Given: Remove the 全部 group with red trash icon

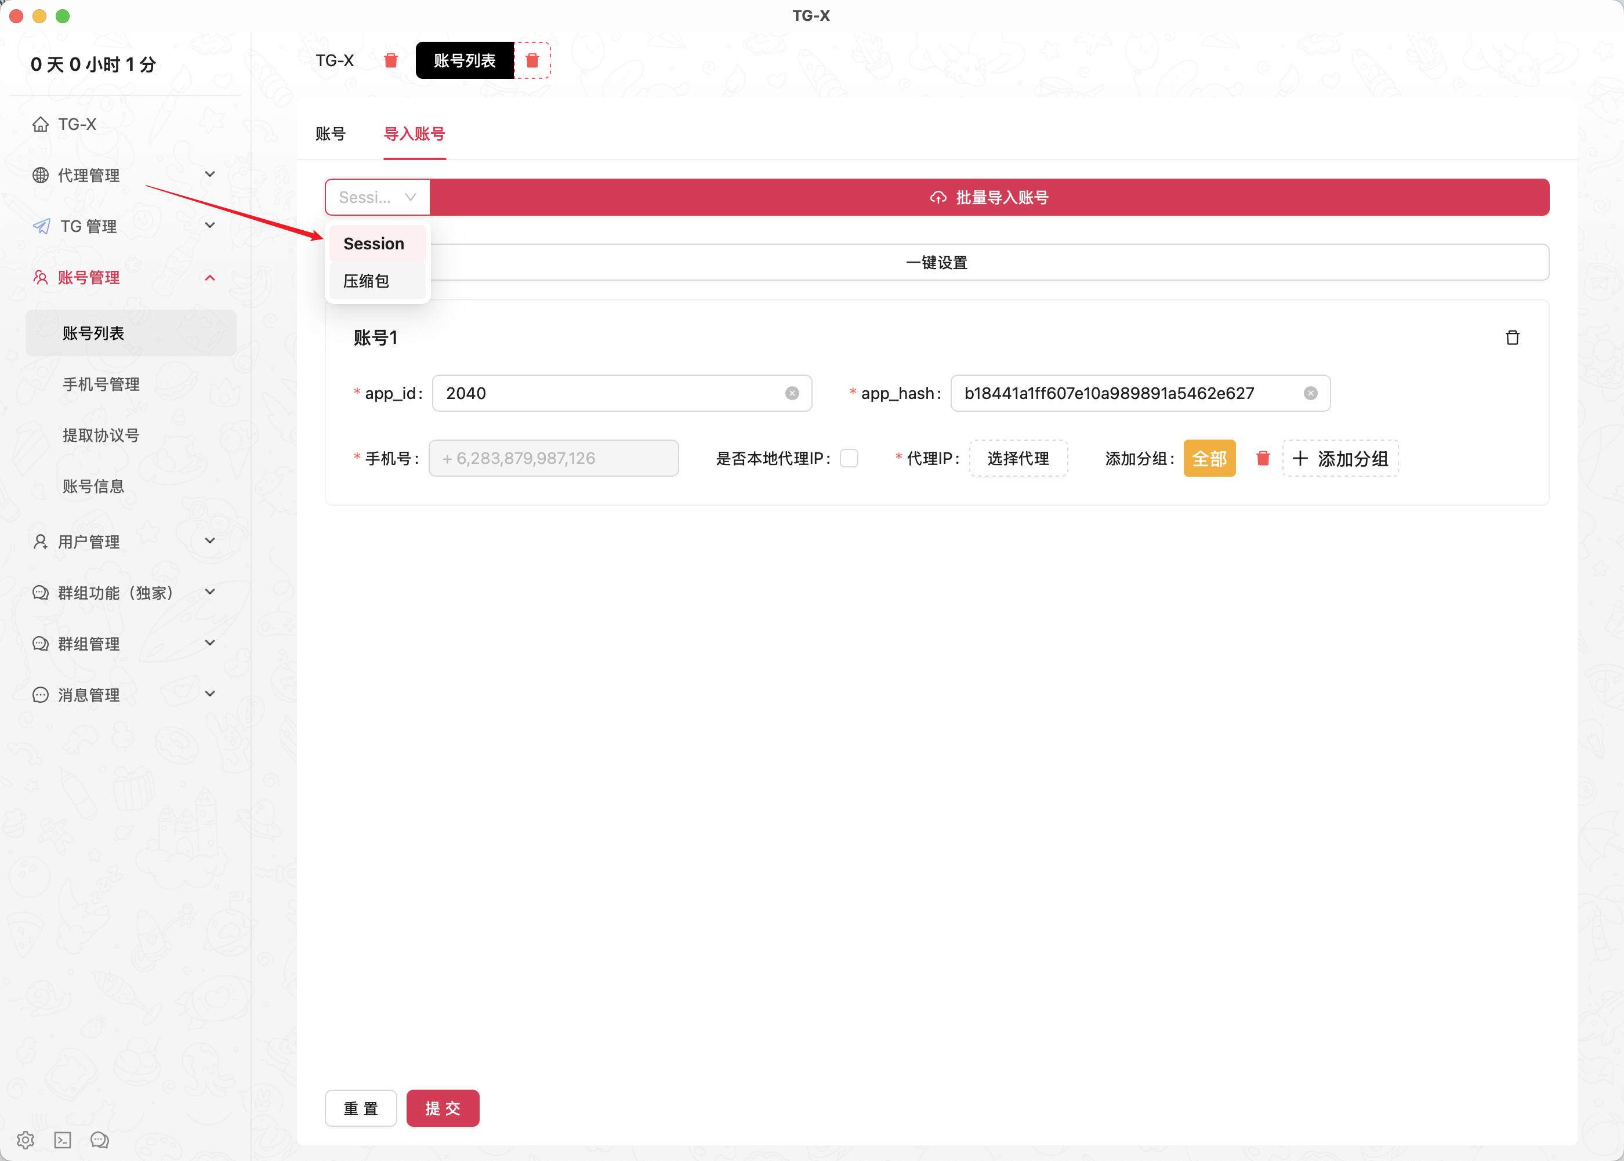Looking at the screenshot, I should click(x=1263, y=458).
